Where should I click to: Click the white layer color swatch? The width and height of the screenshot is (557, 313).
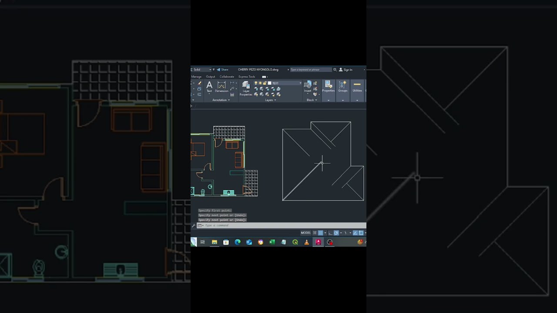point(269,83)
